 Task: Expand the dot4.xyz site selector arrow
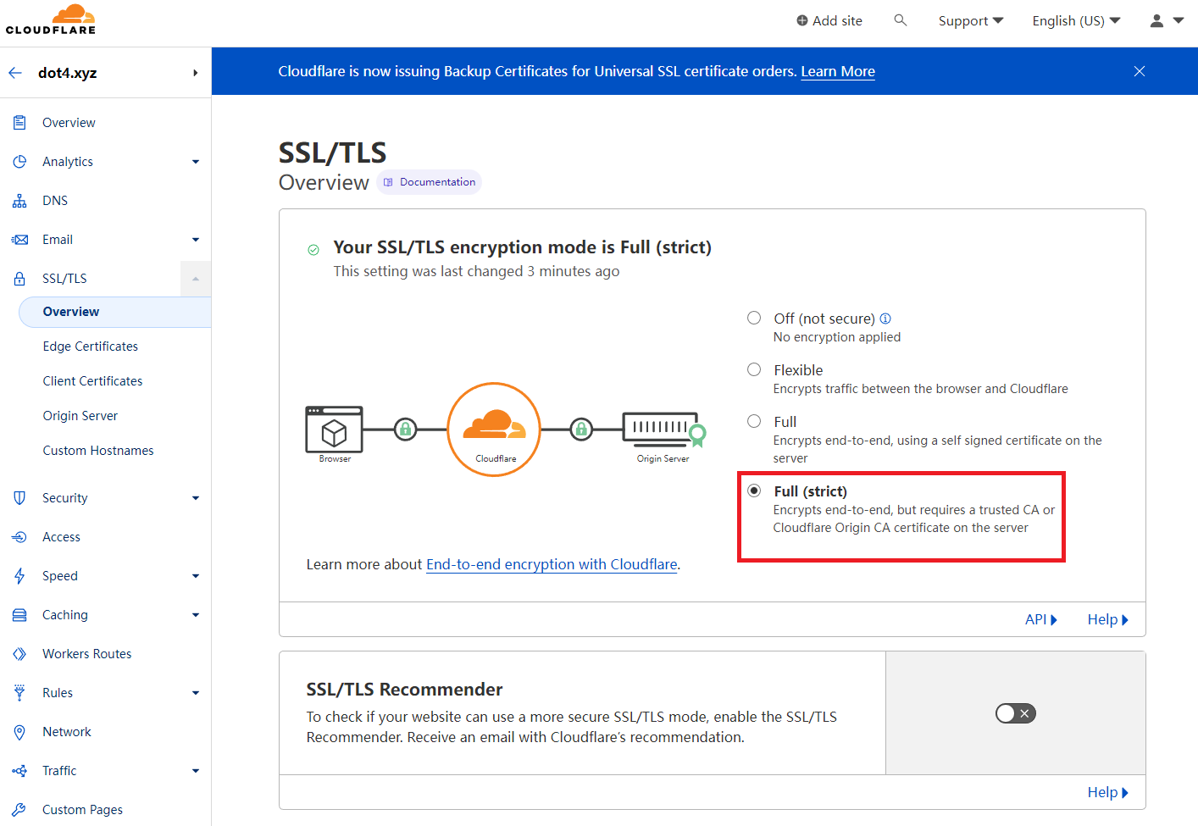[x=195, y=73]
